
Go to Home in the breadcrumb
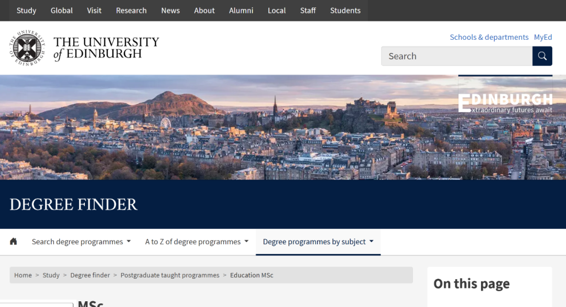(x=23, y=275)
